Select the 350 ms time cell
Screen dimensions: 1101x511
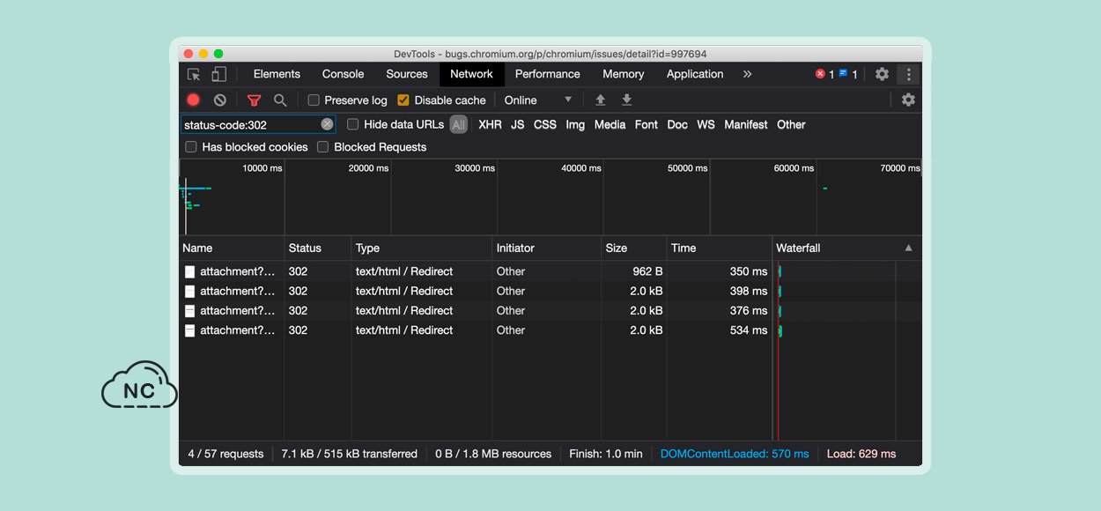click(749, 272)
